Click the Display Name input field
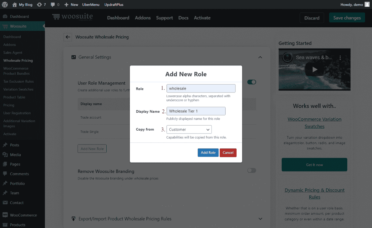This screenshot has width=372, height=228. tap(196, 111)
